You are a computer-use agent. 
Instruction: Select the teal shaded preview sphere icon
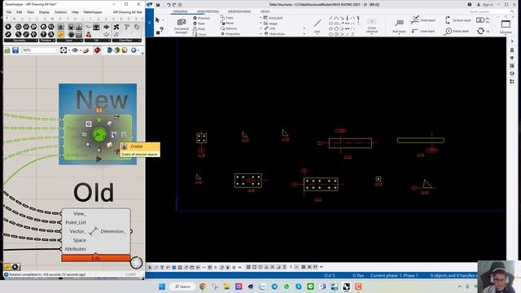coord(109,50)
